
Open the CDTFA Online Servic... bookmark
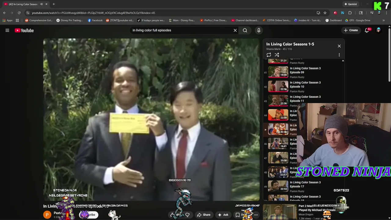(277, 20)
